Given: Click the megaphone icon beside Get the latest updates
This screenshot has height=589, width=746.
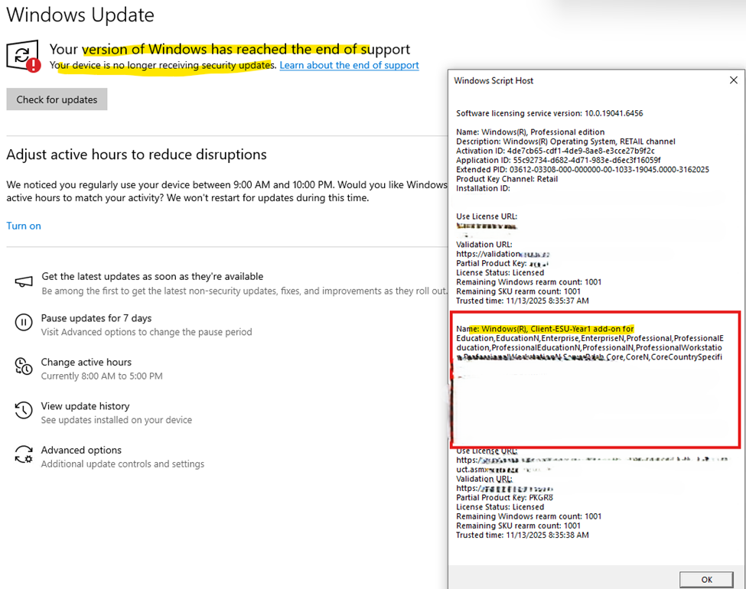Looking at the screenshot, I should pyautogui.click(x=24, y=283).
